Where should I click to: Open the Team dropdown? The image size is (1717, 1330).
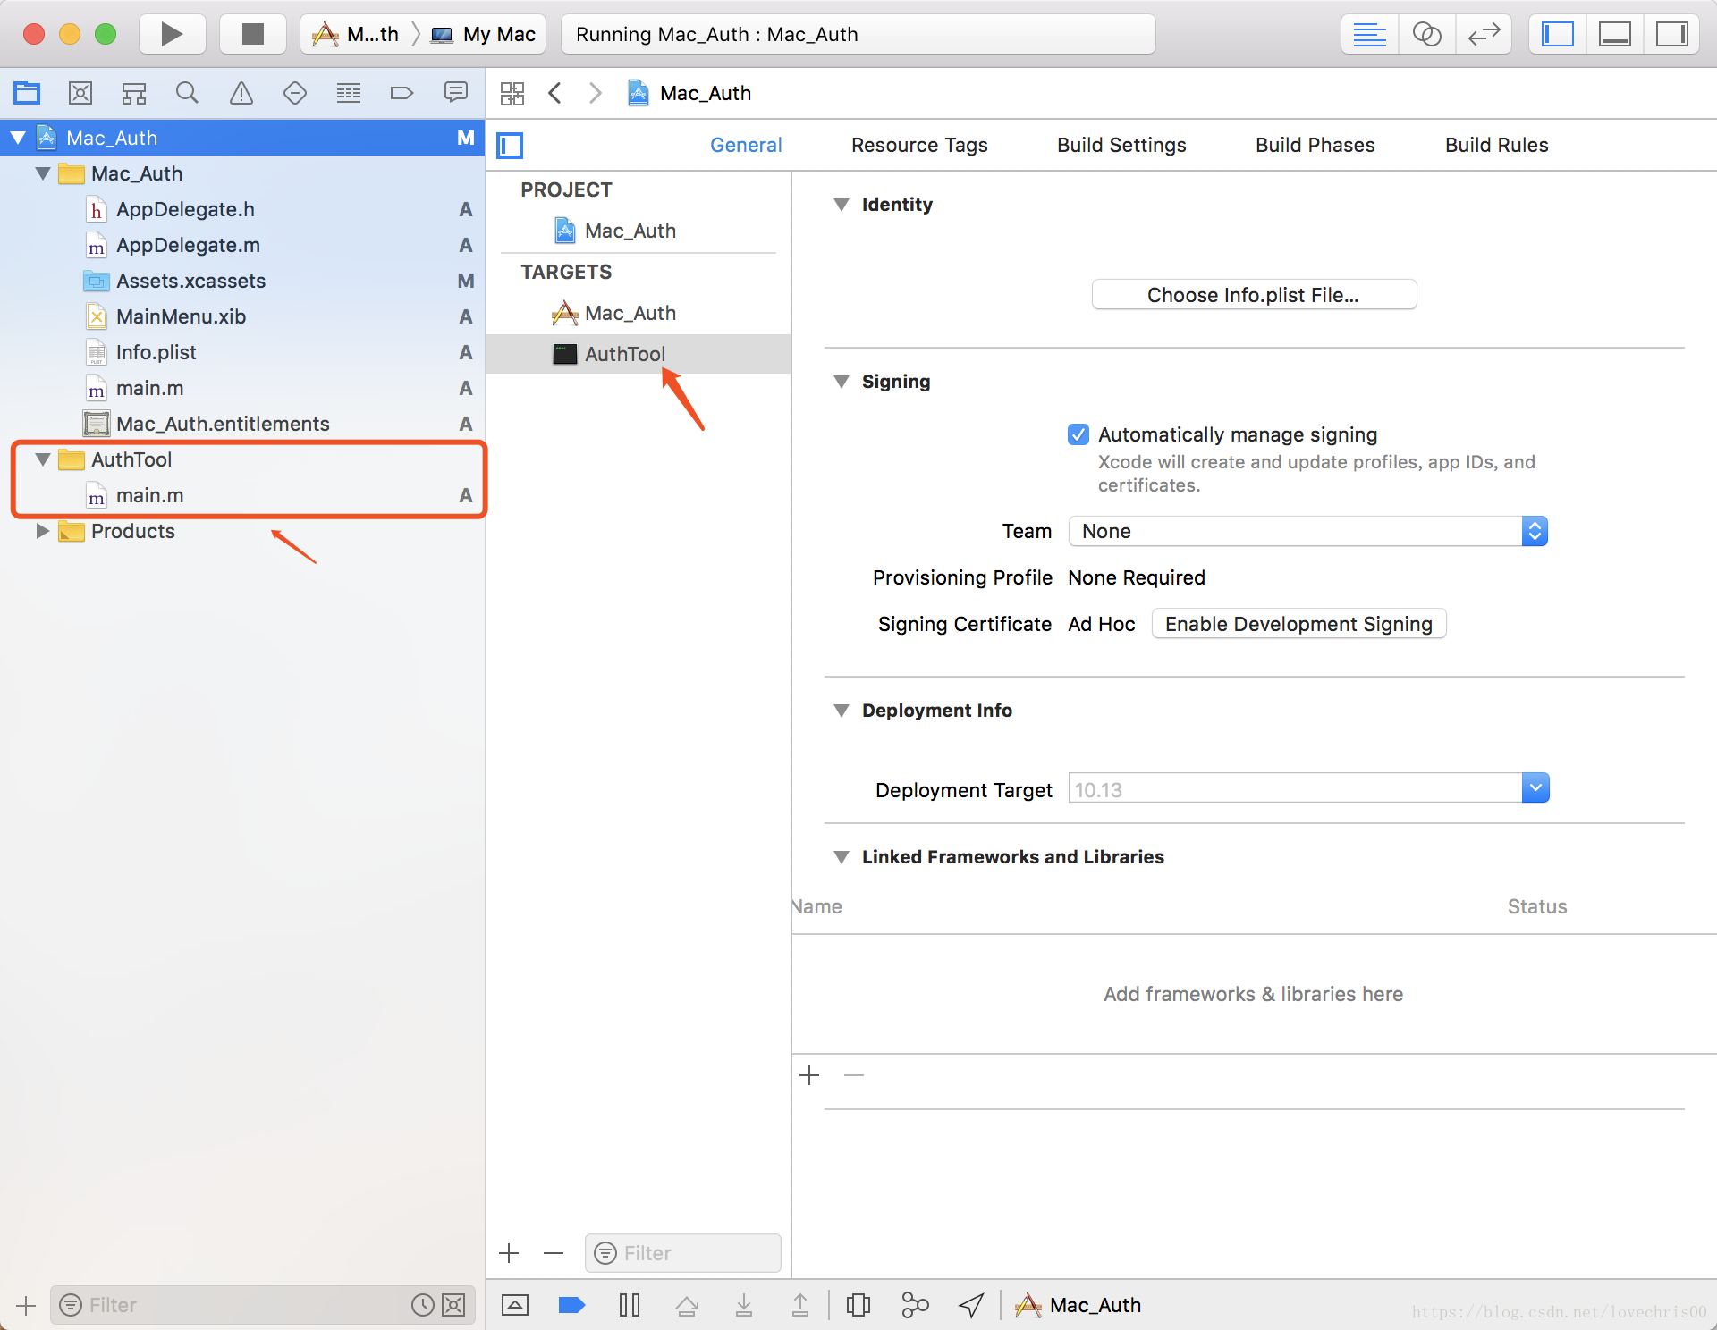pyautogui.click(x=1307, y=531)
